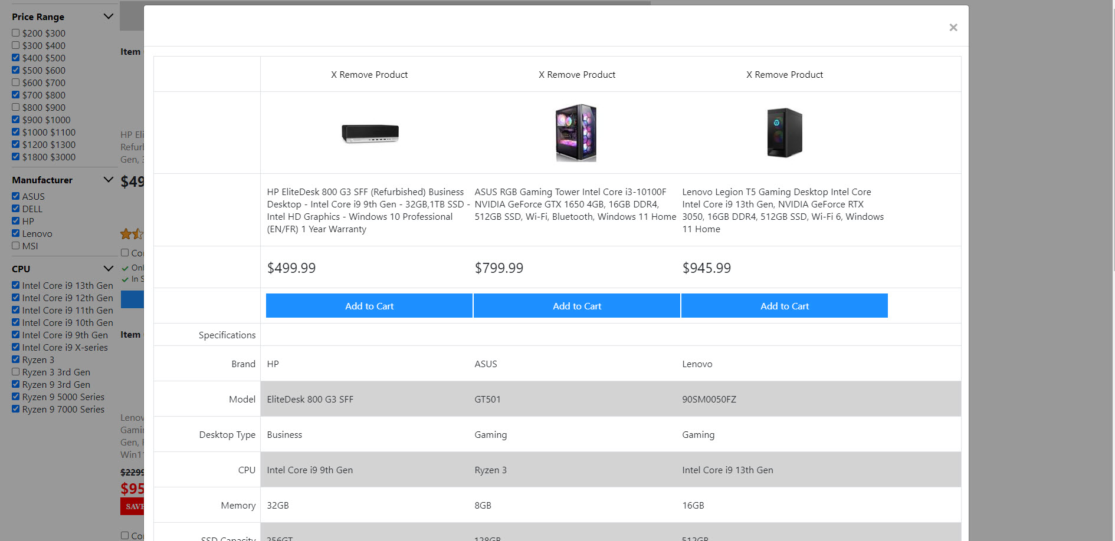Remove the ASUS Gaming Tower from comparison
Screen dimensions: 1115x541
tap(576, 75)
